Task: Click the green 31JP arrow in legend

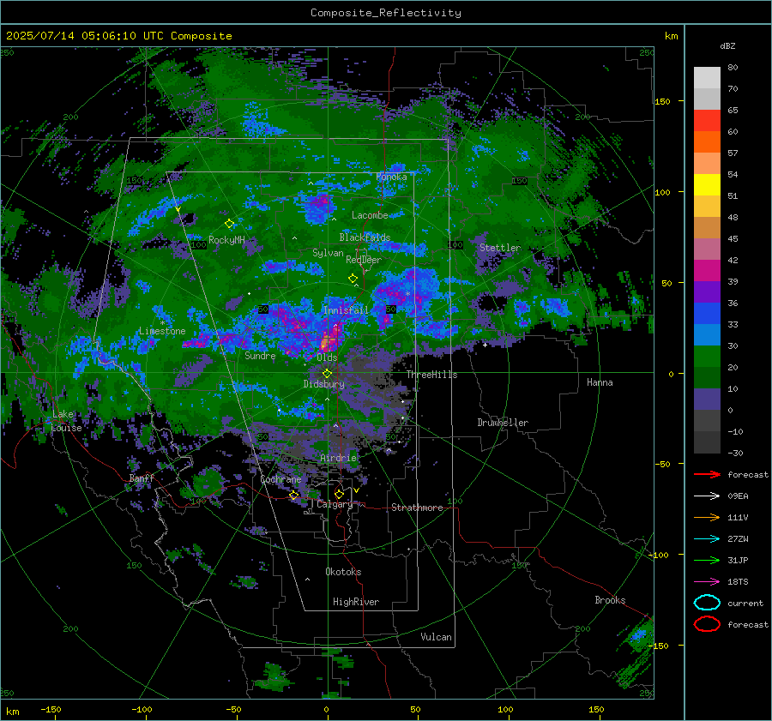Action: (x=707, y=560)
